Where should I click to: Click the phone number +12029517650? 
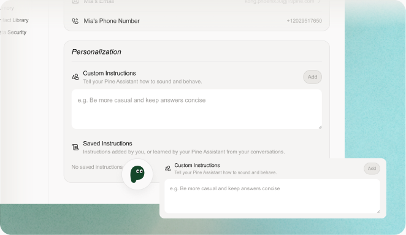point(304,21)
